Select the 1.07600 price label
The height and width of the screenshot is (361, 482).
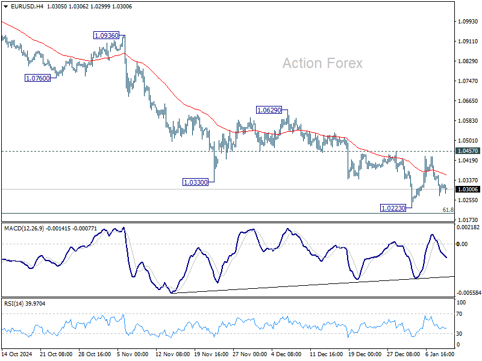point(37,78)
